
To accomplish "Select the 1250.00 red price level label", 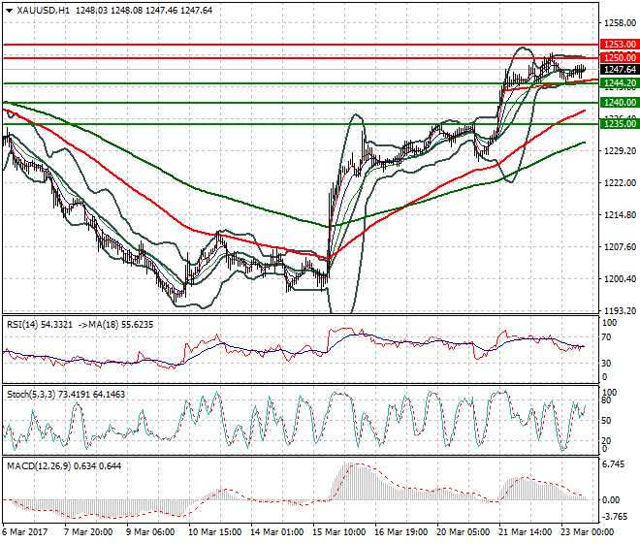I will point(620,57).
